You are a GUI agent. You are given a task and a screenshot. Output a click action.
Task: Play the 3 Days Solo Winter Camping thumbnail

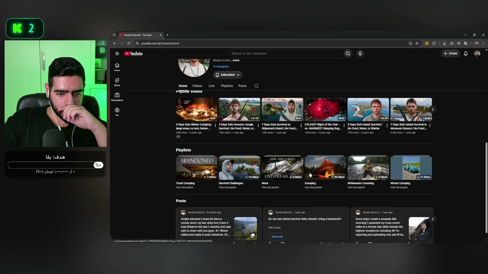pos(197,110)
